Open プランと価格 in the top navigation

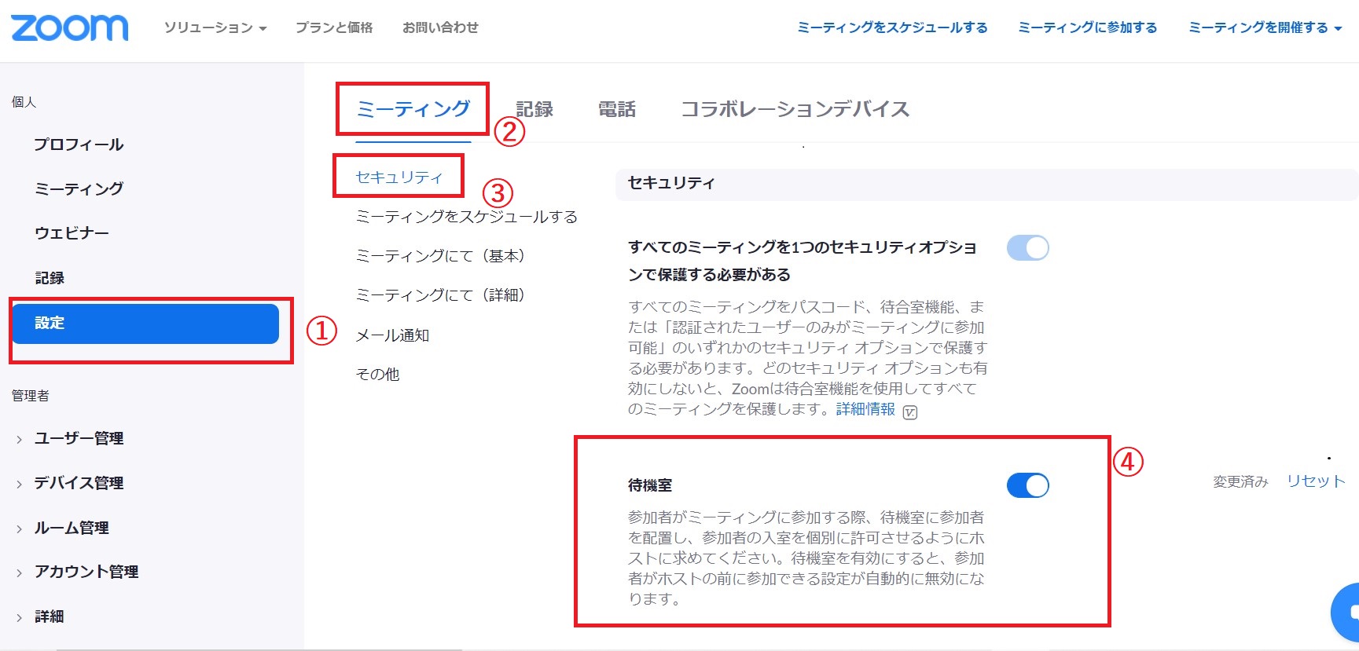[334, 27]
